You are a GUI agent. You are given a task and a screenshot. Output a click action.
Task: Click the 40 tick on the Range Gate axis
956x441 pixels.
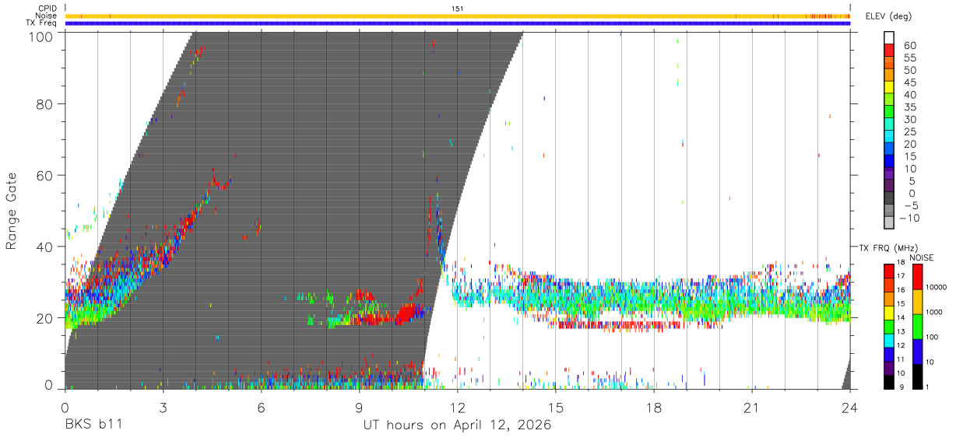pyautogui.click(x=46, y=247)
